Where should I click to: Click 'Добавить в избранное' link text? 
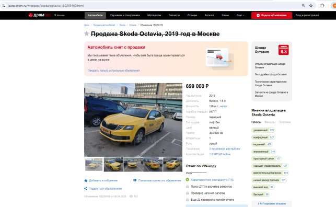coord(103,180)
